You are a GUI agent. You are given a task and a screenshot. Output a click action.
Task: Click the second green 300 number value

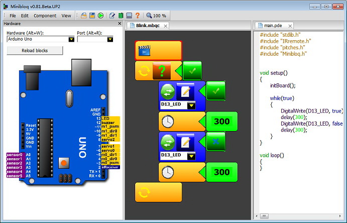[x=221, y=172]
